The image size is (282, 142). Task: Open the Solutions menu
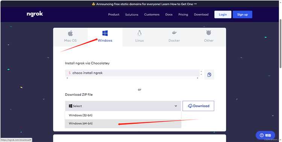(132, 15)
